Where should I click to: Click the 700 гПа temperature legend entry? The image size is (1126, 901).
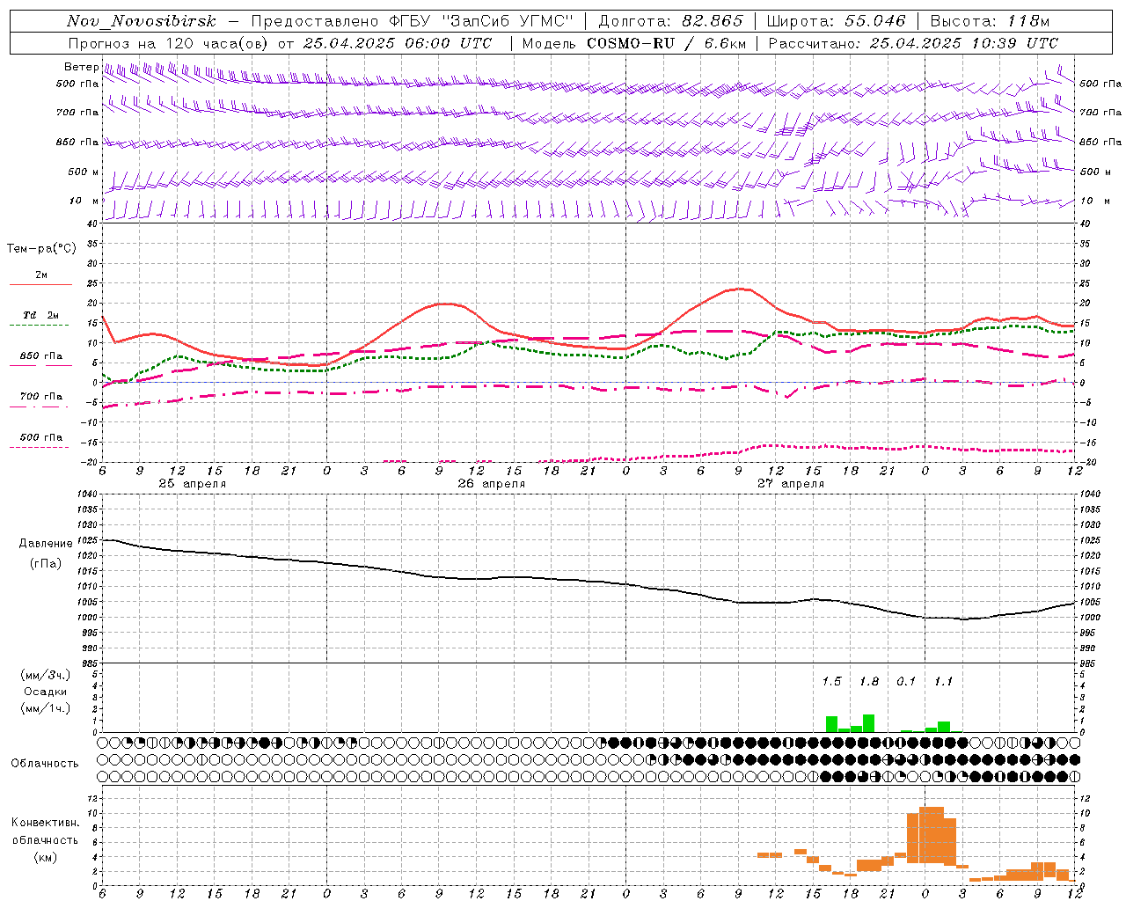pos(41,397)
